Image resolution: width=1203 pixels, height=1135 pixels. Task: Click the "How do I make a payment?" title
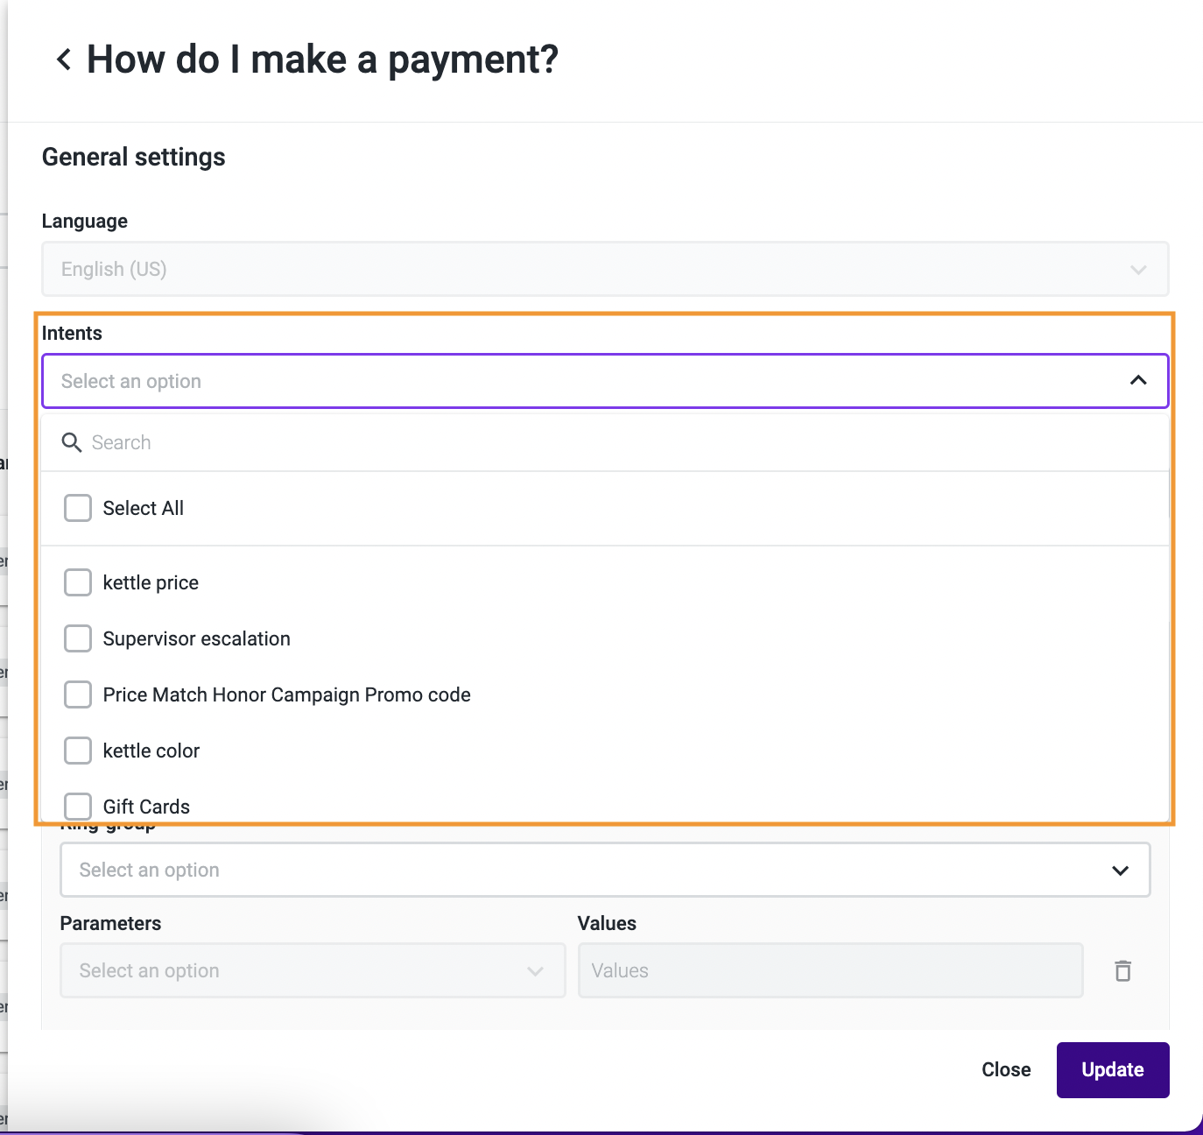pyautogui.click(x=322, y=60)
